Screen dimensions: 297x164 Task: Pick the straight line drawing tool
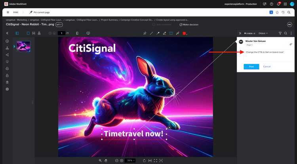click(151, 34)
